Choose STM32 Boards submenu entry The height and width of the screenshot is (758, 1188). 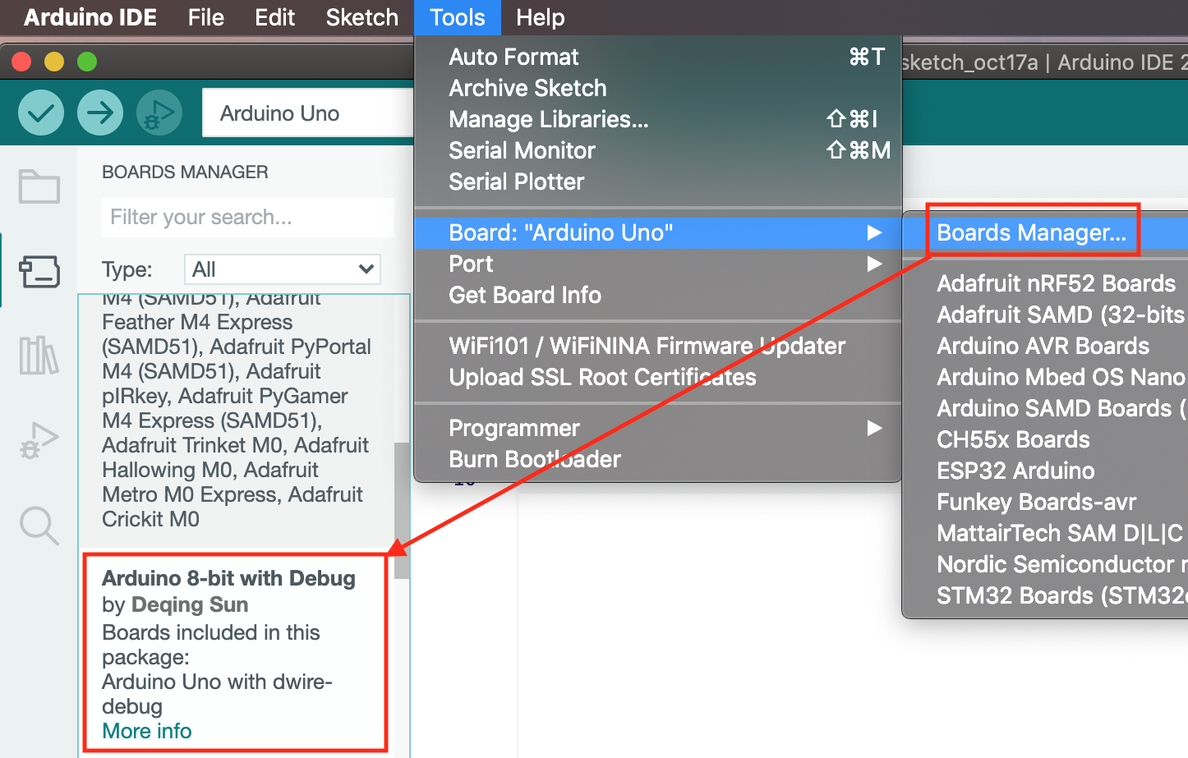[1045, 595]
